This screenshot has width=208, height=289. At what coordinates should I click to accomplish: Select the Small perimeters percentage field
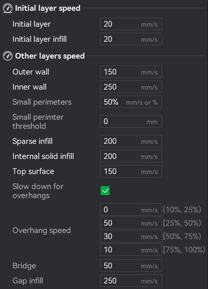coord(131,102)
